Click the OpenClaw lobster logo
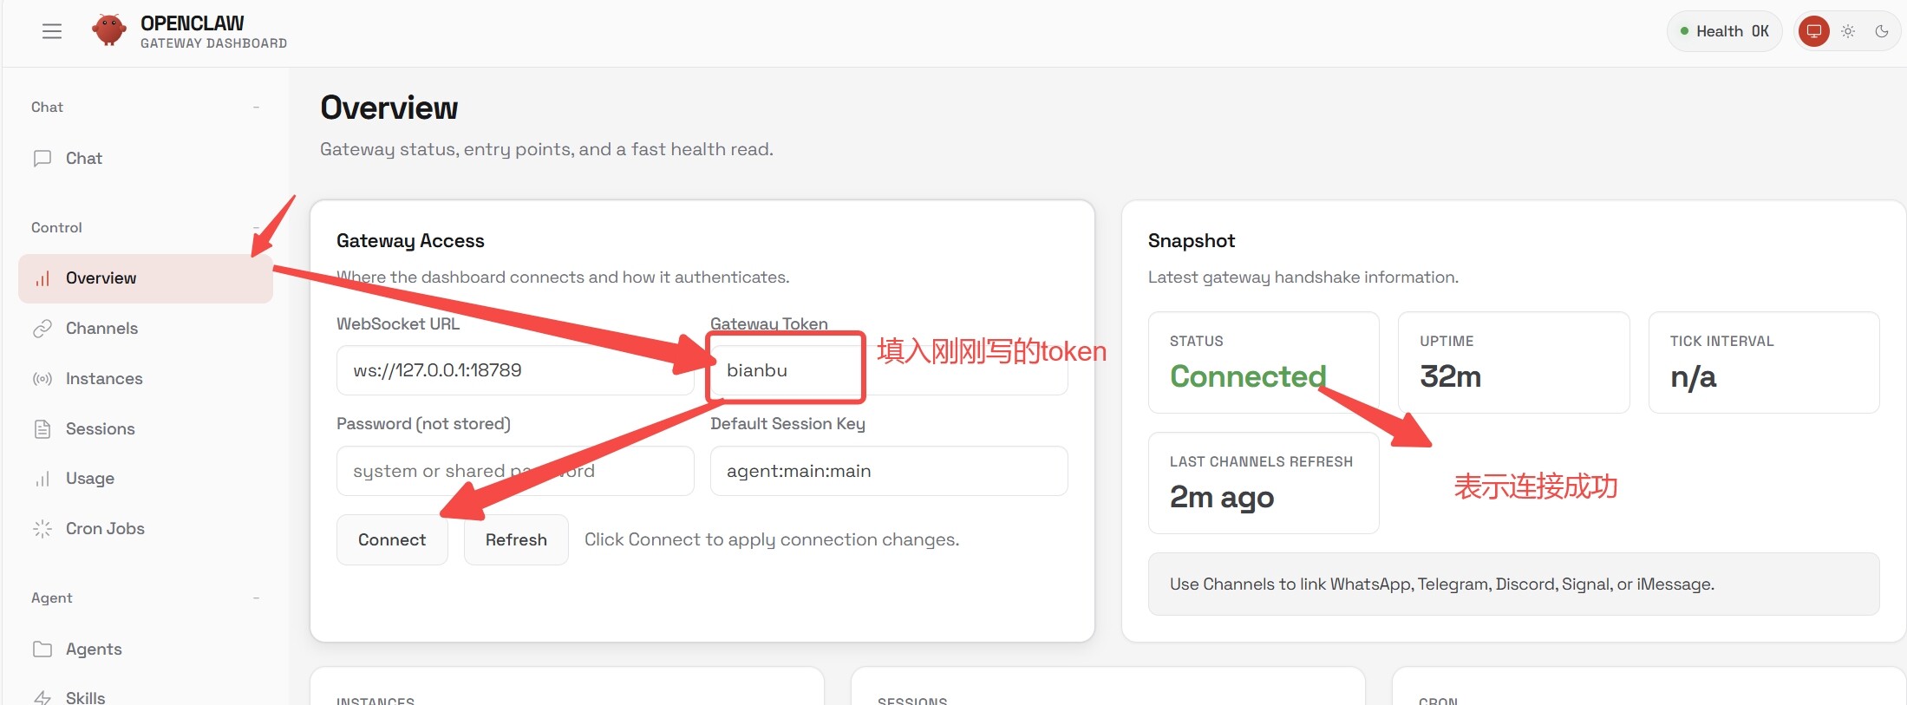The image size is (1907, 705). [109, 30]
